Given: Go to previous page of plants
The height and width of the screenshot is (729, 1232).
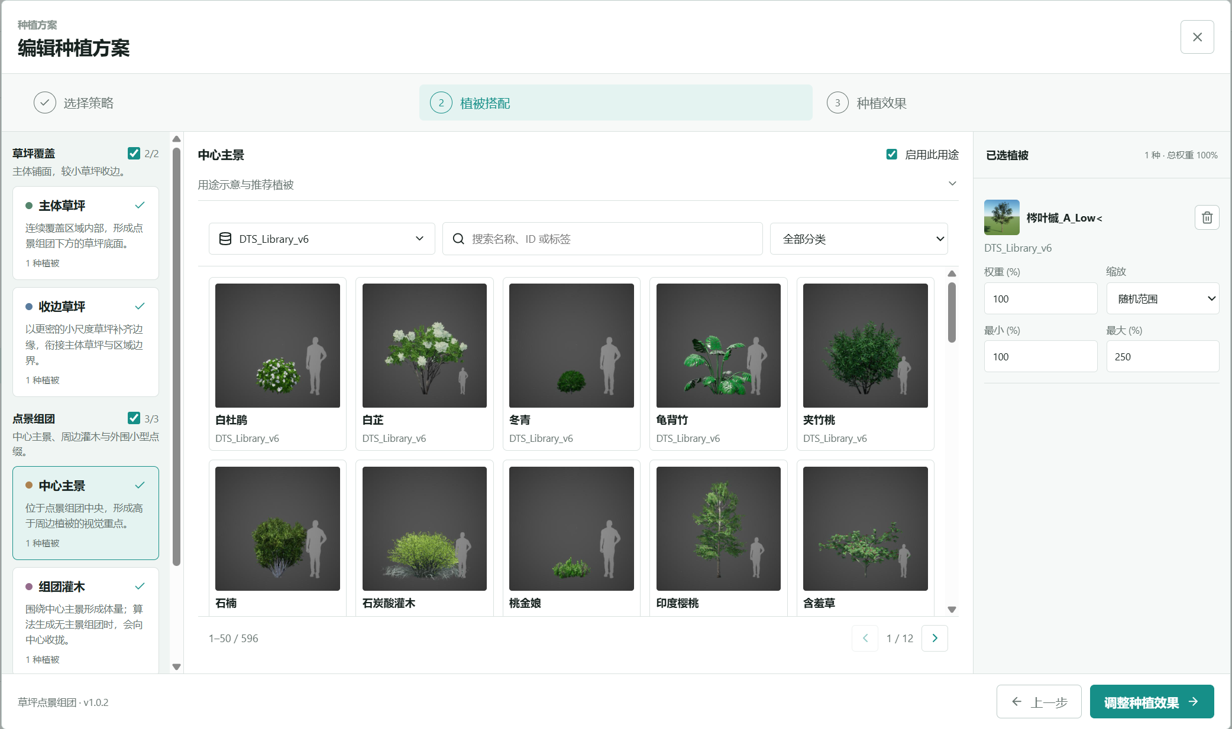Looking at the screenshot, I should (865, 638).
